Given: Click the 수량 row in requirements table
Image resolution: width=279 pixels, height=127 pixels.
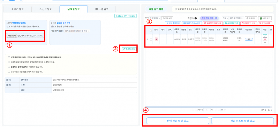Looking at the screenshot, I should coord(71,85).
